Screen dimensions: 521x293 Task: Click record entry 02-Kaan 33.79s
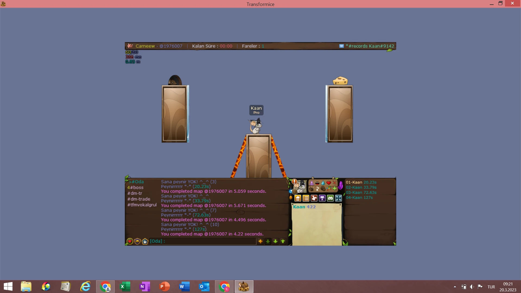(361, 187)
